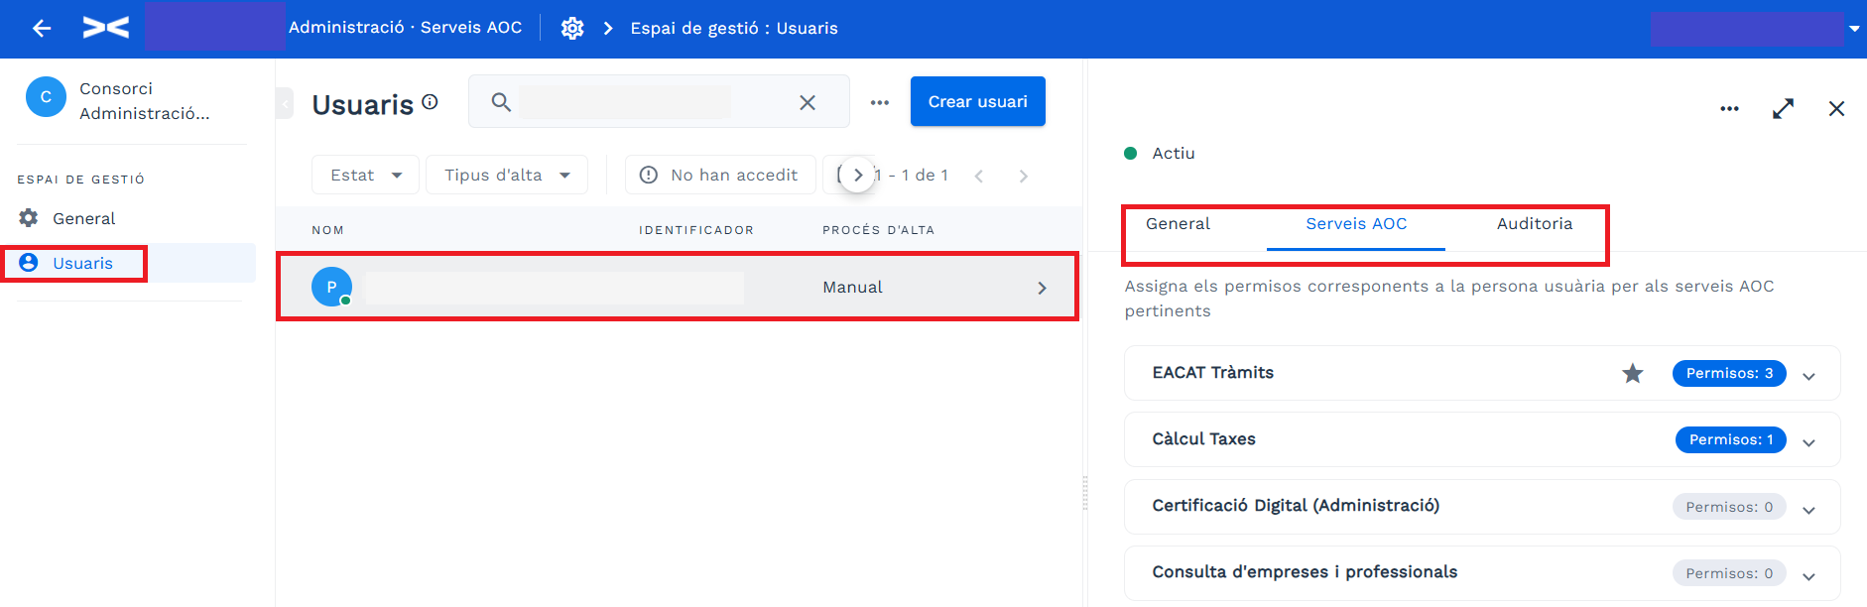The height and width of the screenshot is (607, 1867).
Task: Expand the Certificació Digital (Administració) section
Action: (x=1808, y=510)
